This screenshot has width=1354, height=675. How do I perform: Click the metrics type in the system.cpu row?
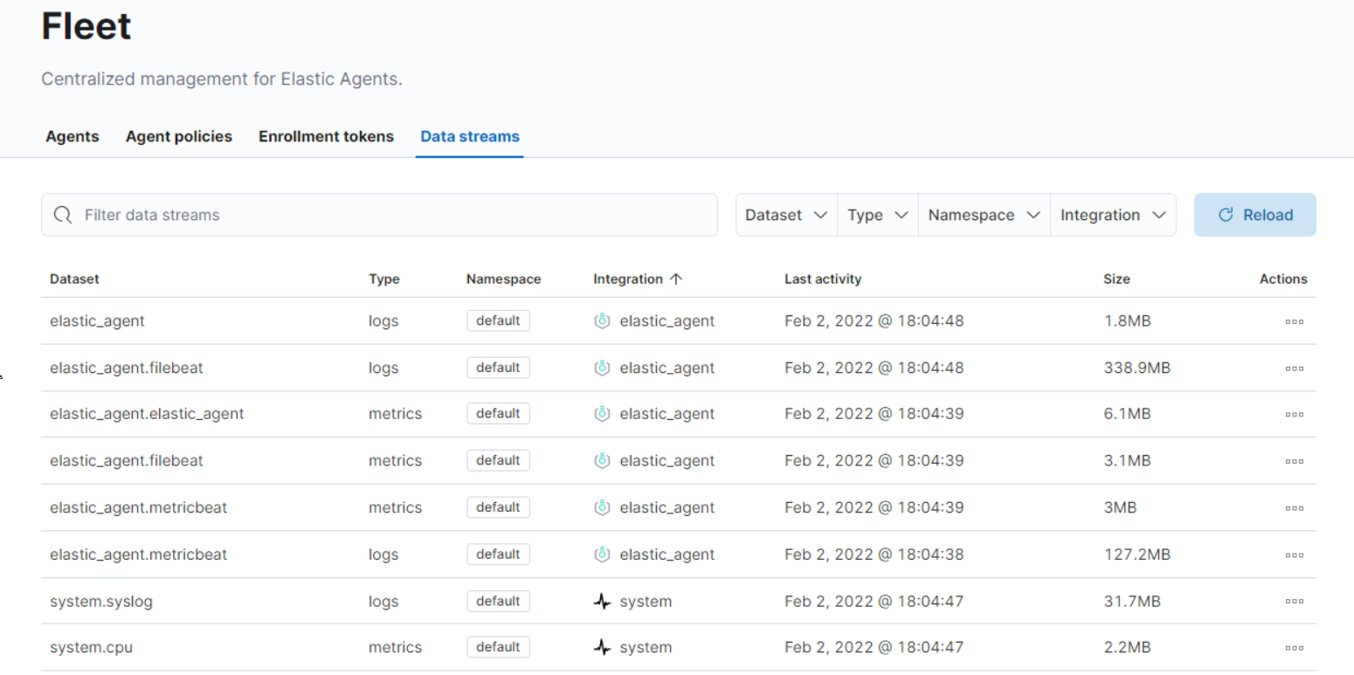coord(395,647)
